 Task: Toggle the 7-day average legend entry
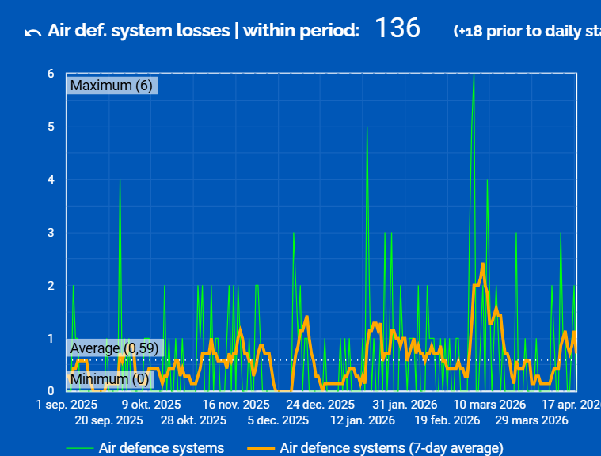(391, 448)
